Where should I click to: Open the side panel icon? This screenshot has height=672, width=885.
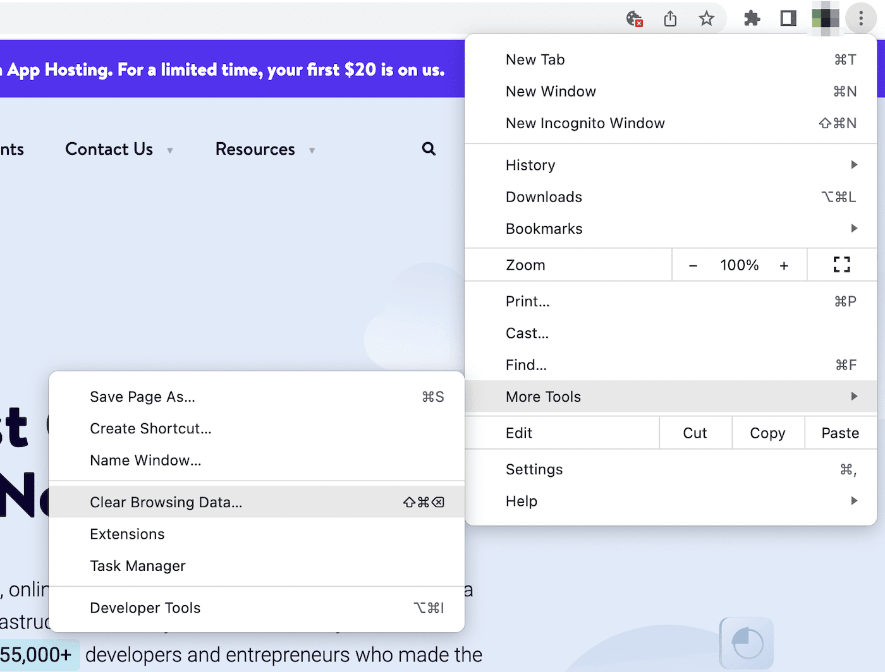point(788,18)
